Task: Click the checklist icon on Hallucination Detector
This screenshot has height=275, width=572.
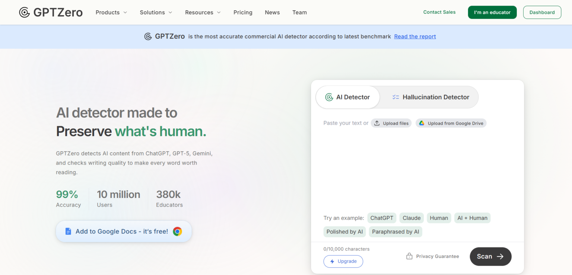Action: pos(395,97)
